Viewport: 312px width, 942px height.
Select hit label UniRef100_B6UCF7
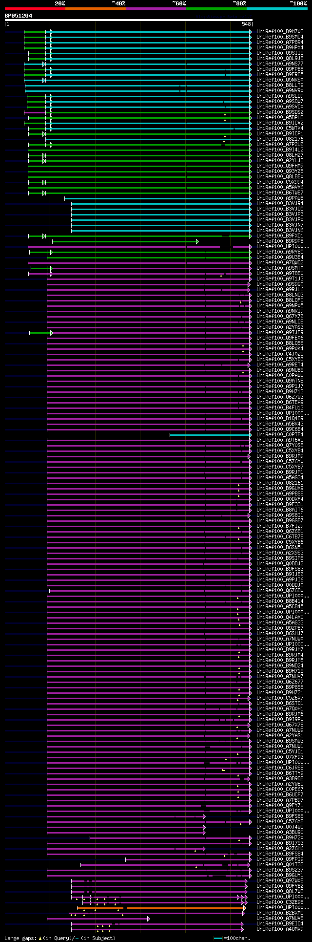(x=280, y=794)
